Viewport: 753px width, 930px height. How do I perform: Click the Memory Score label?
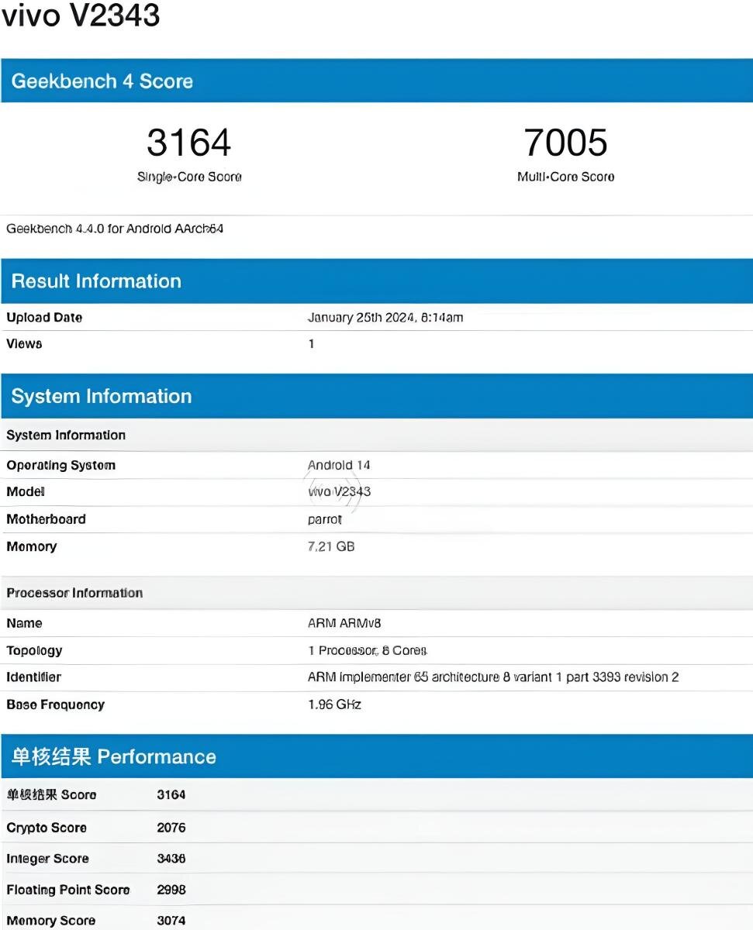point(50,921)
